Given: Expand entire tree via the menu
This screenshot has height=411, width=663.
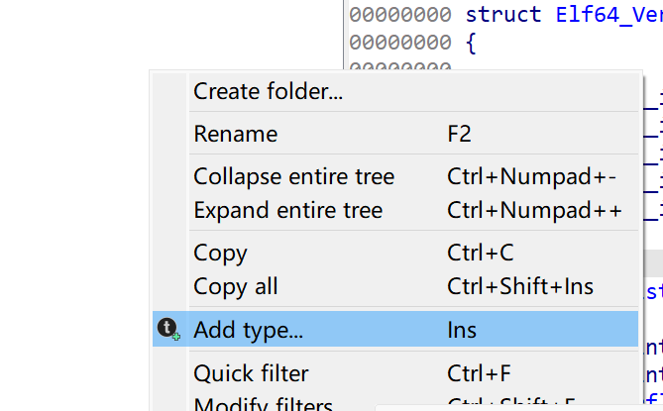Looking at the screenshot, I should click(288, 211).
